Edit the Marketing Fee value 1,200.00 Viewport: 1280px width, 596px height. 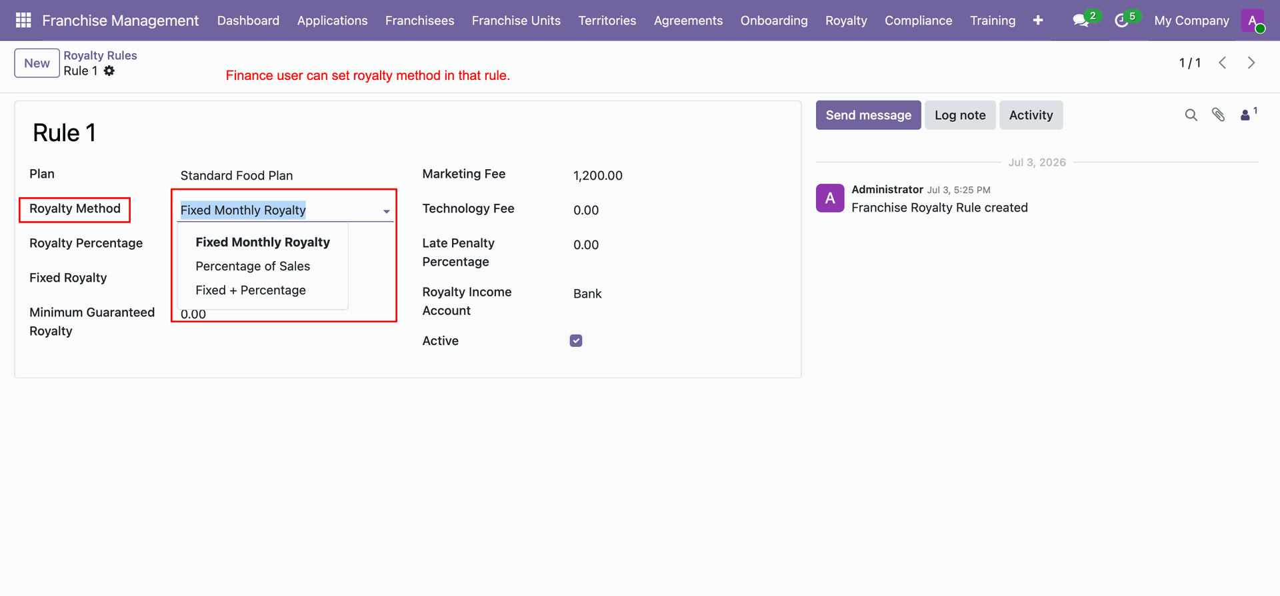598,176
